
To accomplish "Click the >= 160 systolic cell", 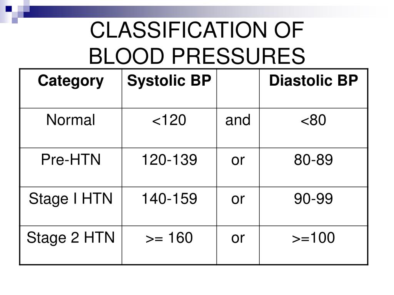I will click(169, 245).
